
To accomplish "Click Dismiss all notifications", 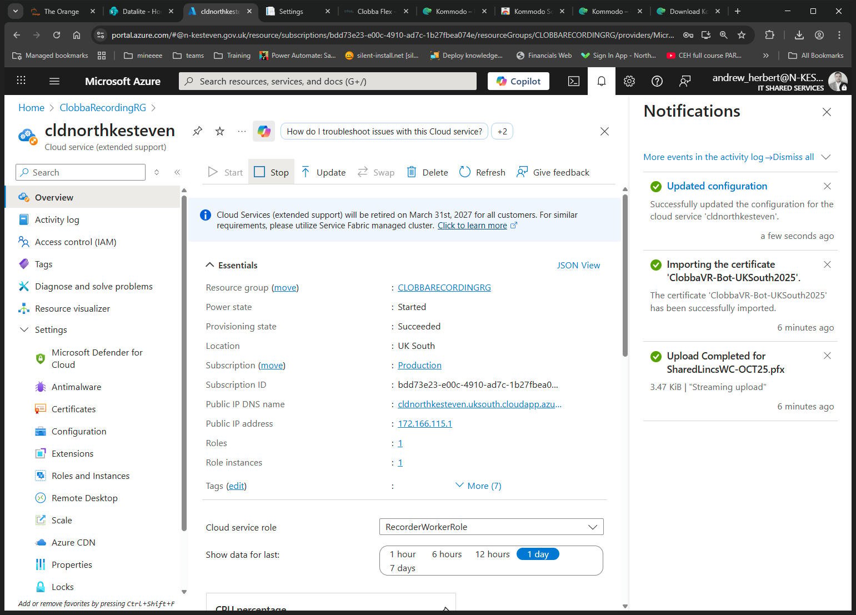I will [x=793, y=157].
